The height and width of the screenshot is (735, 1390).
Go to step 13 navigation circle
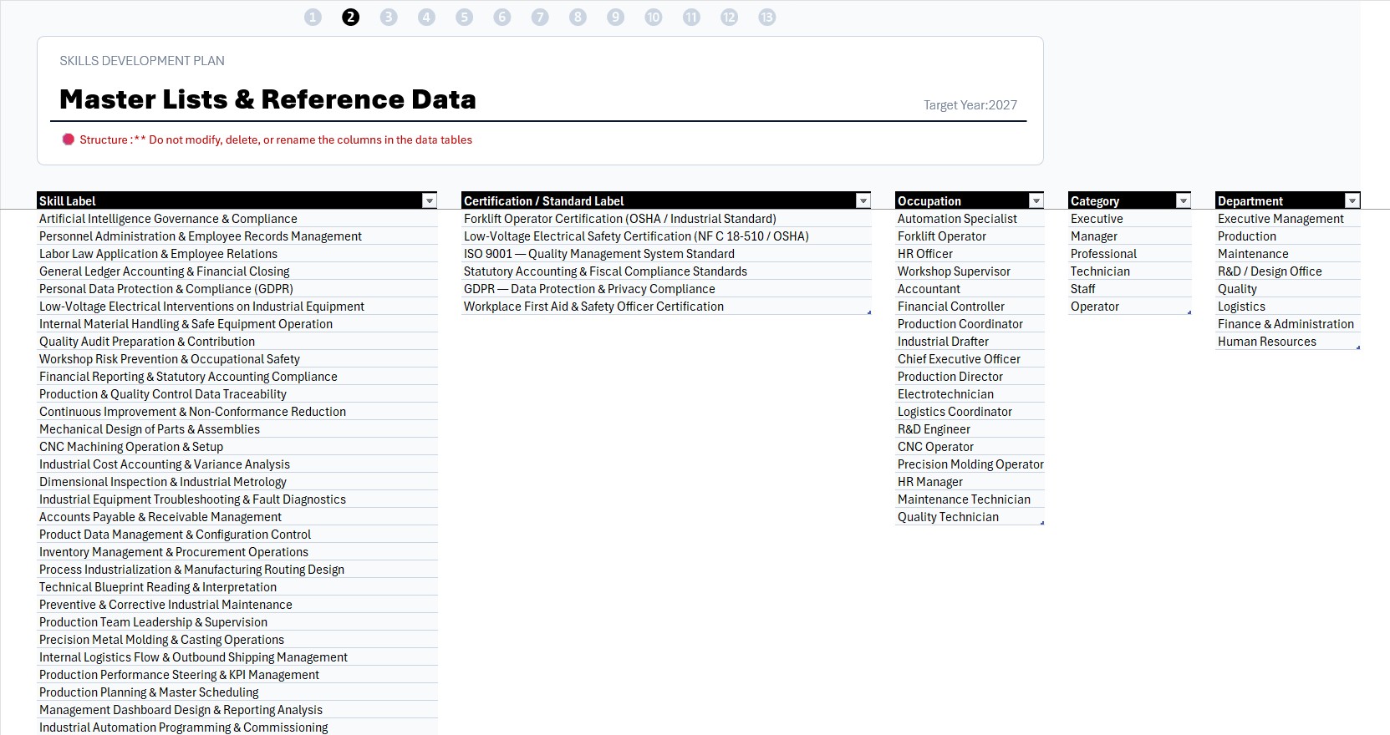click(x=766, y=17)
